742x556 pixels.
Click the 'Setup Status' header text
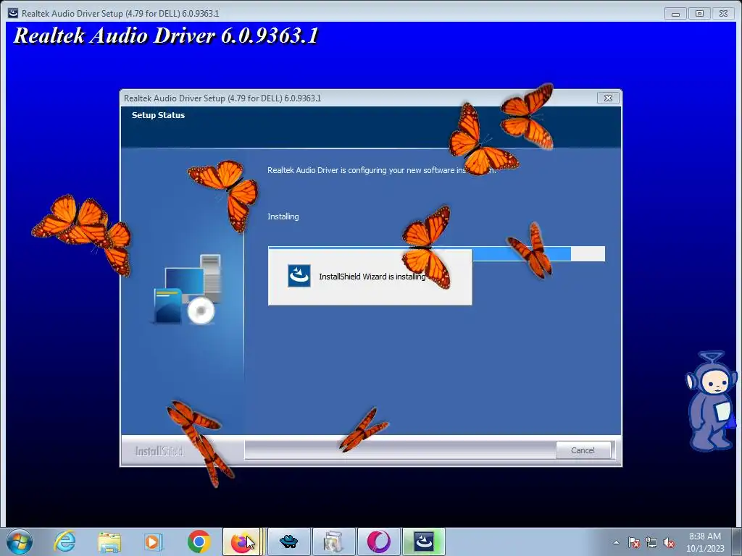coord(158,115)
